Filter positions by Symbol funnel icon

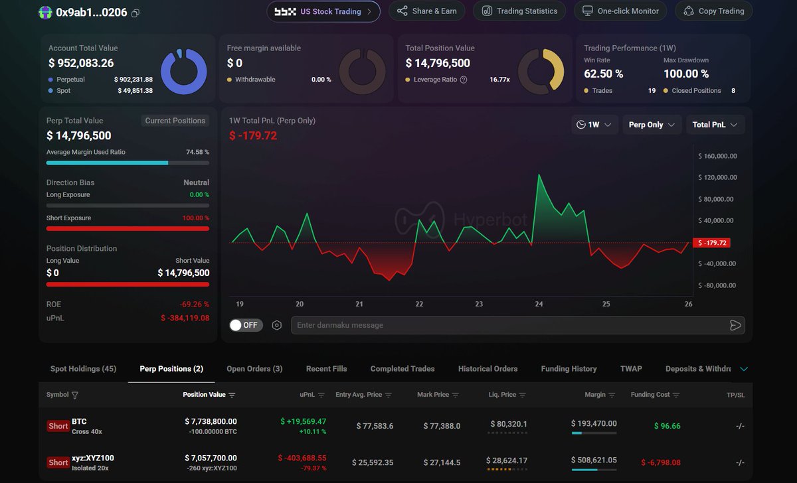click(x=75, y=395)
